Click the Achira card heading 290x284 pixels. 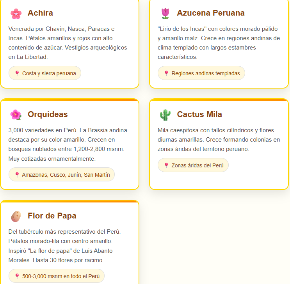tap(40, 13)
